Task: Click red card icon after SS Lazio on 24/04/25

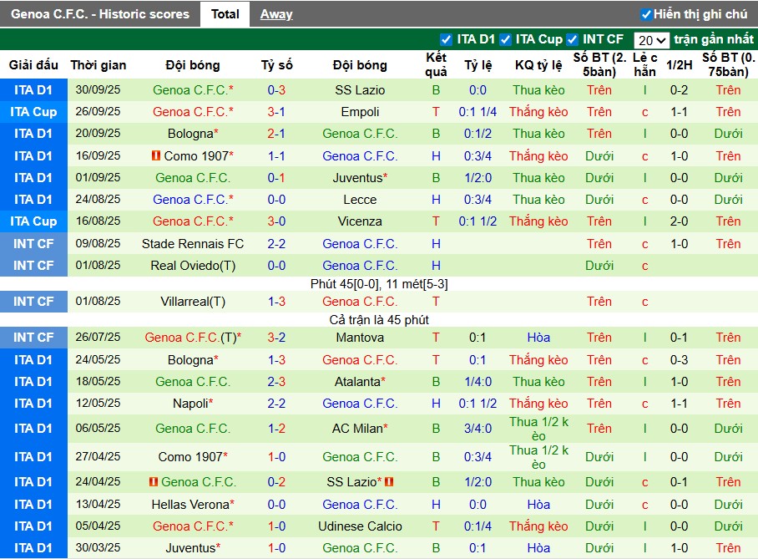Action: [389, 482]
